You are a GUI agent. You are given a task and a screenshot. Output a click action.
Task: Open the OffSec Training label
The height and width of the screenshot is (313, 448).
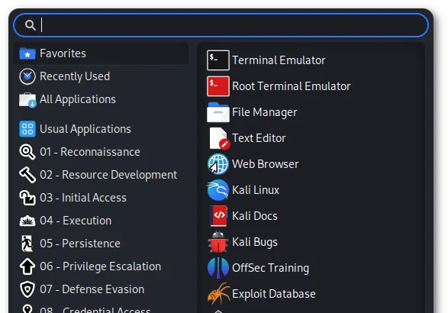[x=271, y=268]
